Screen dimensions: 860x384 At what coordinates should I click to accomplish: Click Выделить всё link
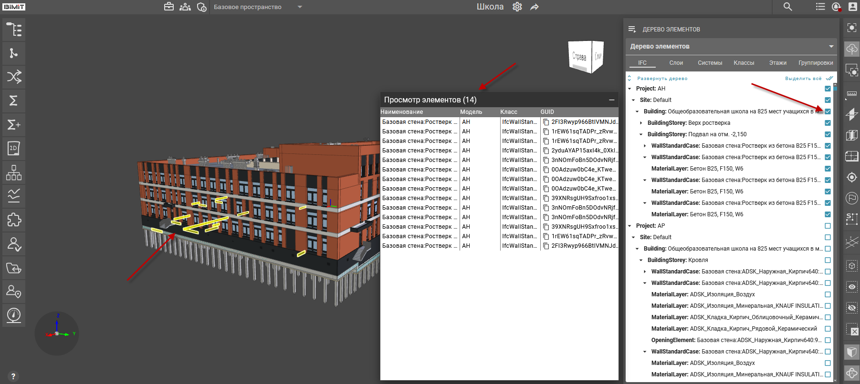[803, 79]
